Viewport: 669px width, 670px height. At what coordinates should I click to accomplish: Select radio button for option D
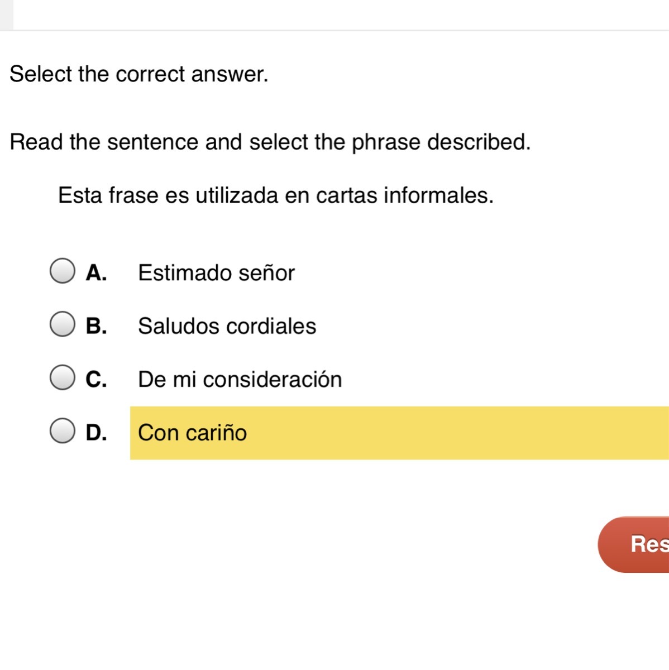coord(62,431)
